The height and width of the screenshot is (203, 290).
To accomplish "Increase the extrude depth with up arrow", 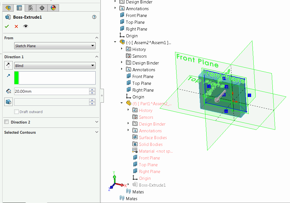I will point(92,90).
